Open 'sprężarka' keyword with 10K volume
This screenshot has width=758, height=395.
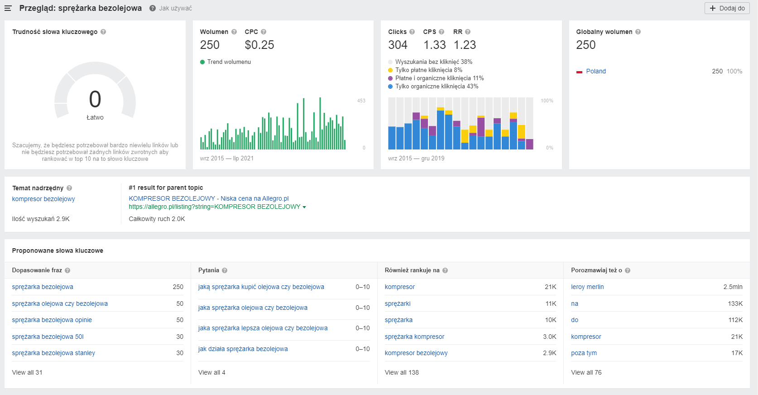pos(398,320)
